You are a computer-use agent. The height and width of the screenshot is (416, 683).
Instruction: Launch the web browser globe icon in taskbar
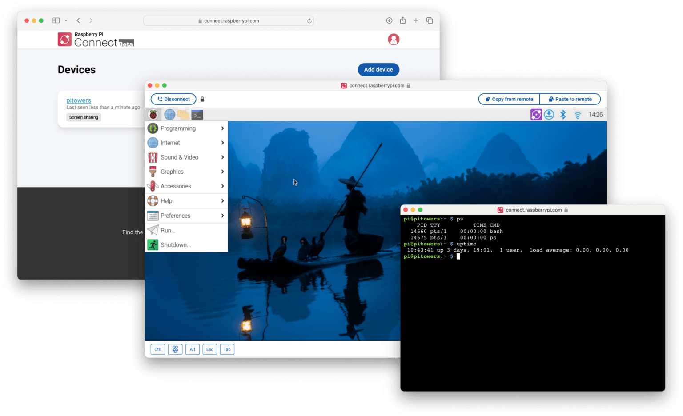(169, 115)
